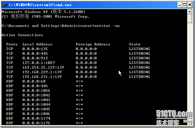Click UDP local address 0.0.0.0:445
This screenshot has width=195, height=128.
[x=35, y=86]
